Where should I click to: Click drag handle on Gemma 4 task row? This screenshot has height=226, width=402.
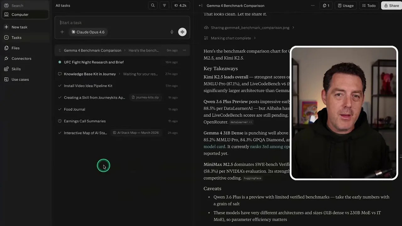coord(60,50)
